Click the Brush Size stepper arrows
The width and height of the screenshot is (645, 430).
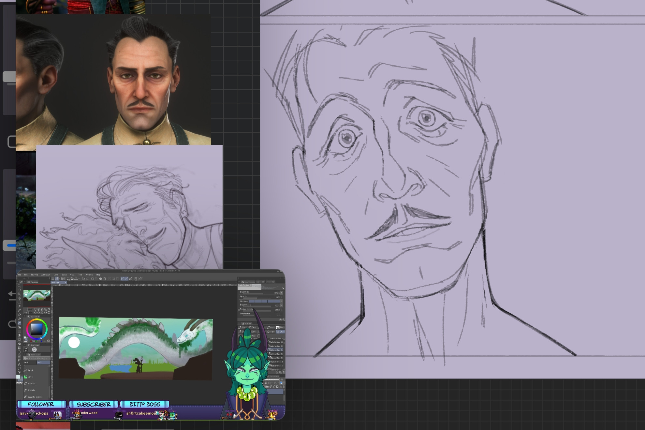[x=279, y=293]
